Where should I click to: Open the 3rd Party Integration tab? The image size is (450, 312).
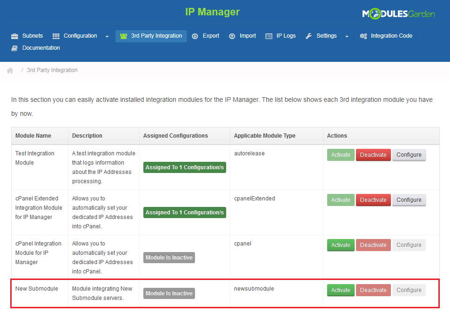(x=151, y=36)
